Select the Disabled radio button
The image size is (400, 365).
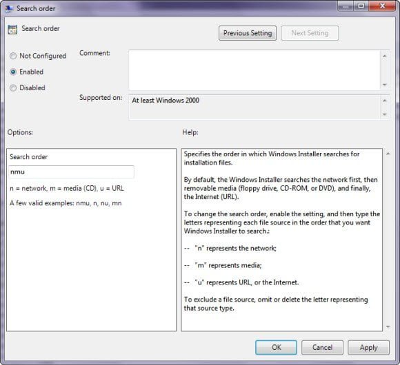click(13, 88)
